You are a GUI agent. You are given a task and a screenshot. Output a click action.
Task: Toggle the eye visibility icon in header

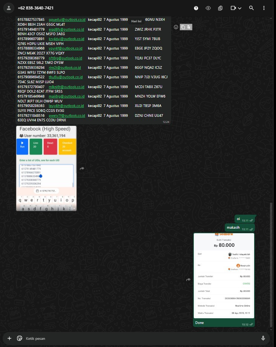coord(208,8)
